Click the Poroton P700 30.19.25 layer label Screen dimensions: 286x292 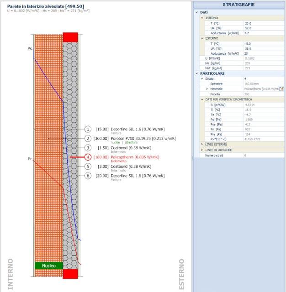click(x=143, y=139)
